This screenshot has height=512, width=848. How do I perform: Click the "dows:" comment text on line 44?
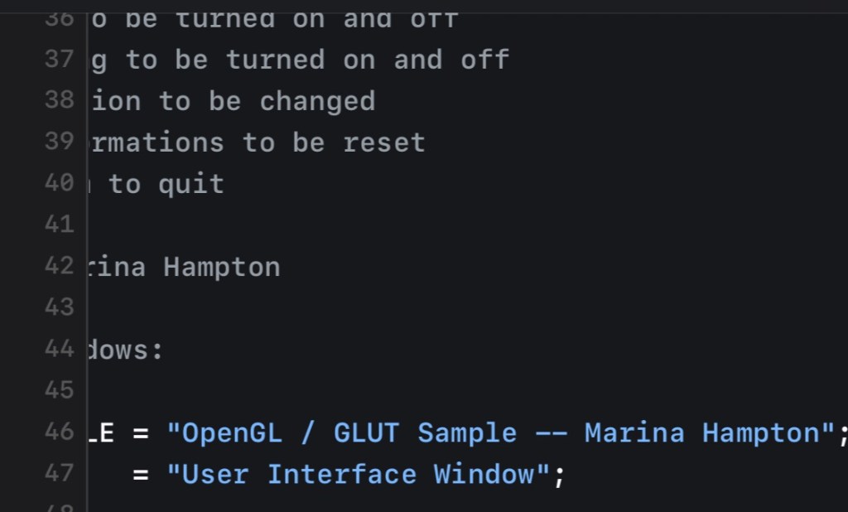click(x=126, y=350)
